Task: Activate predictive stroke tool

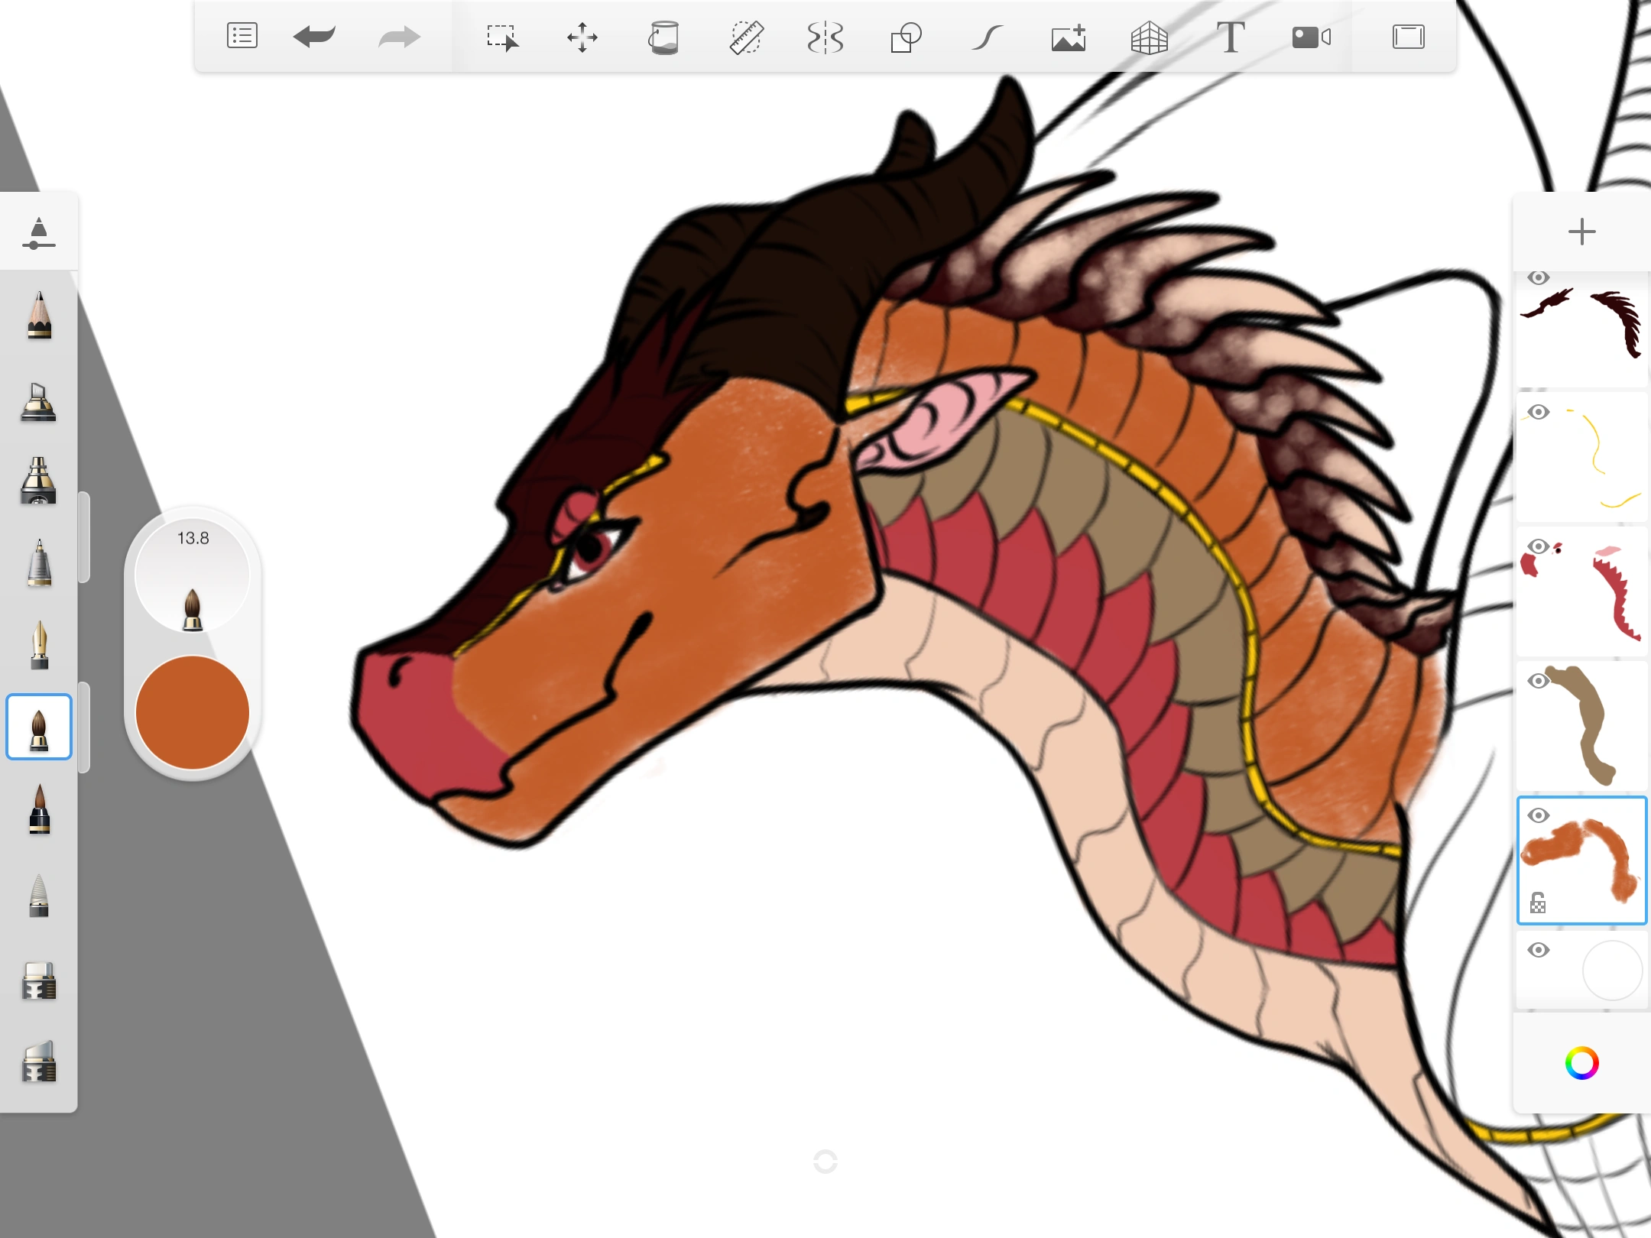Action: tap(988, 37)
